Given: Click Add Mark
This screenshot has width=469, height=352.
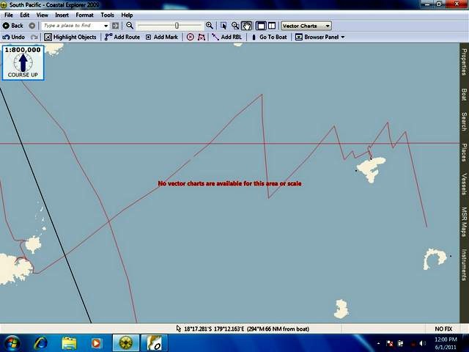Looking at the screenshot, I should [161, 37].
